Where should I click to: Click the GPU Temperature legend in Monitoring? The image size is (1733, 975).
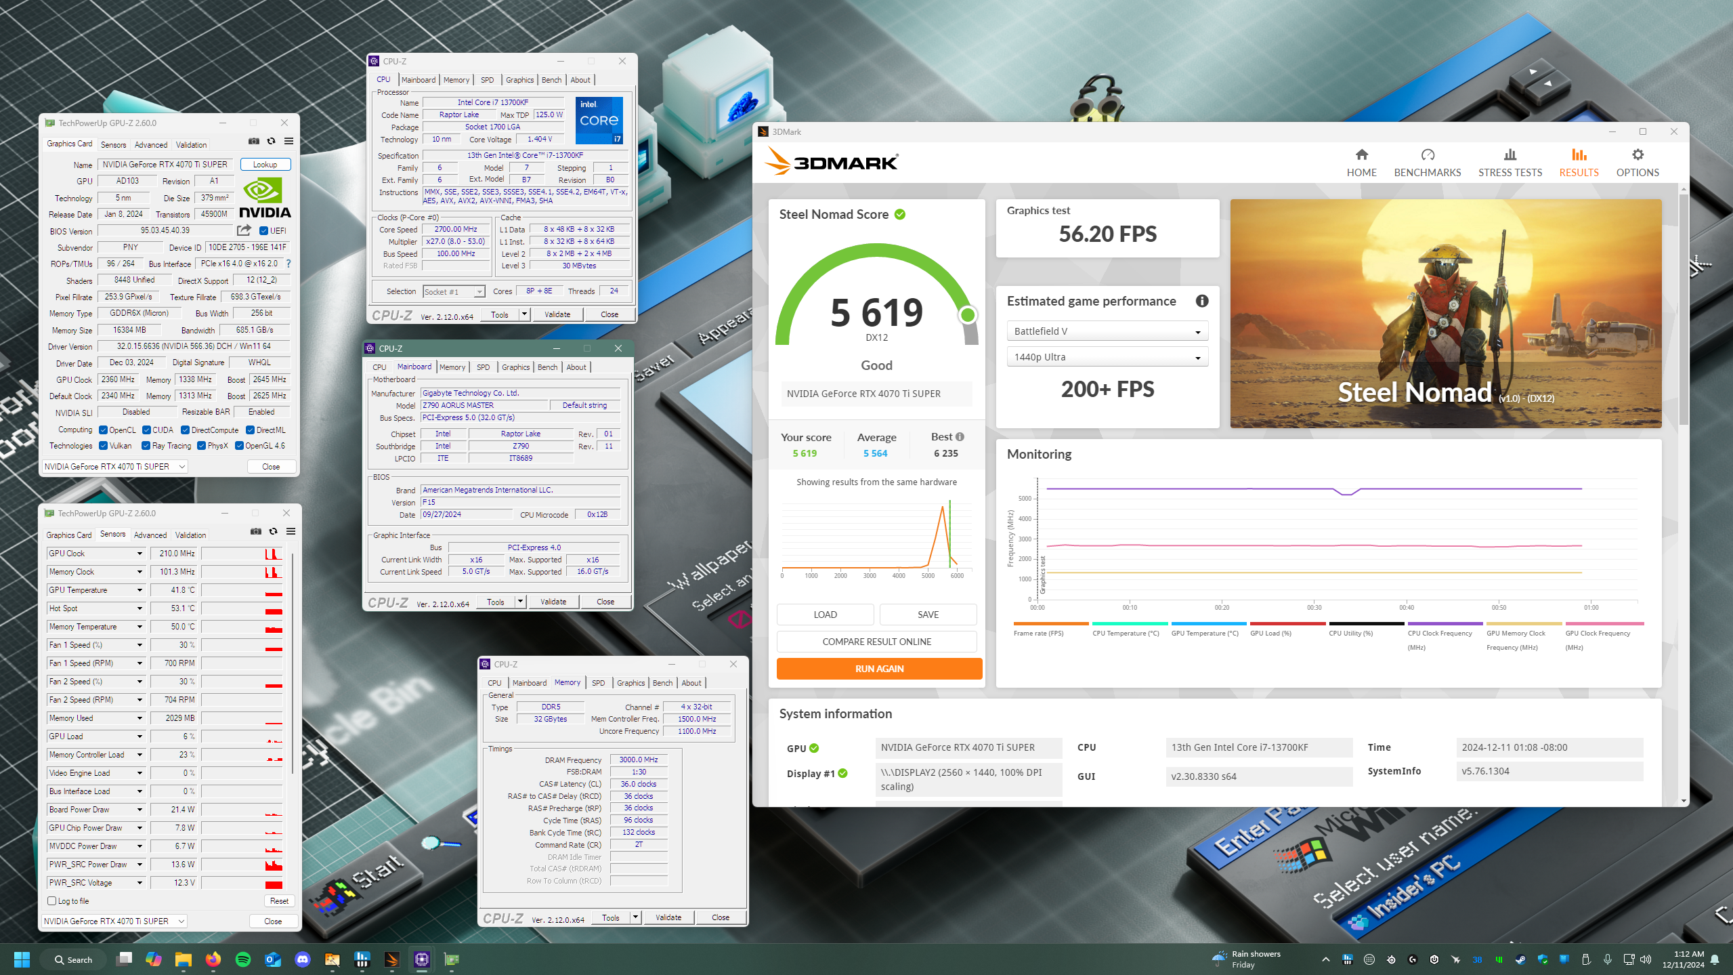1208,630
